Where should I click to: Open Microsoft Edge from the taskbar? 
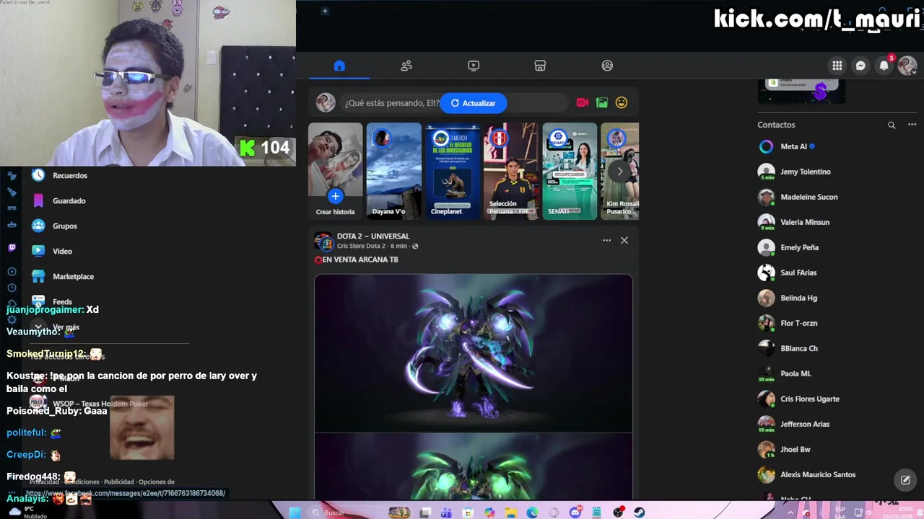pos(532,513)
